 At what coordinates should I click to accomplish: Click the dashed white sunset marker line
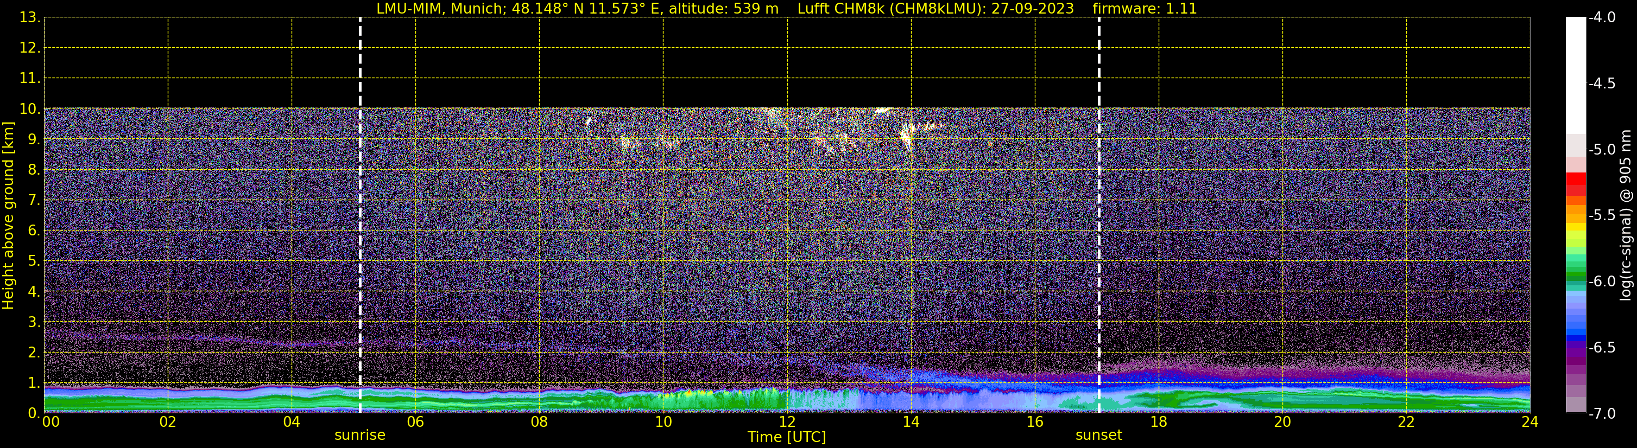click(x=1099, y=215)
